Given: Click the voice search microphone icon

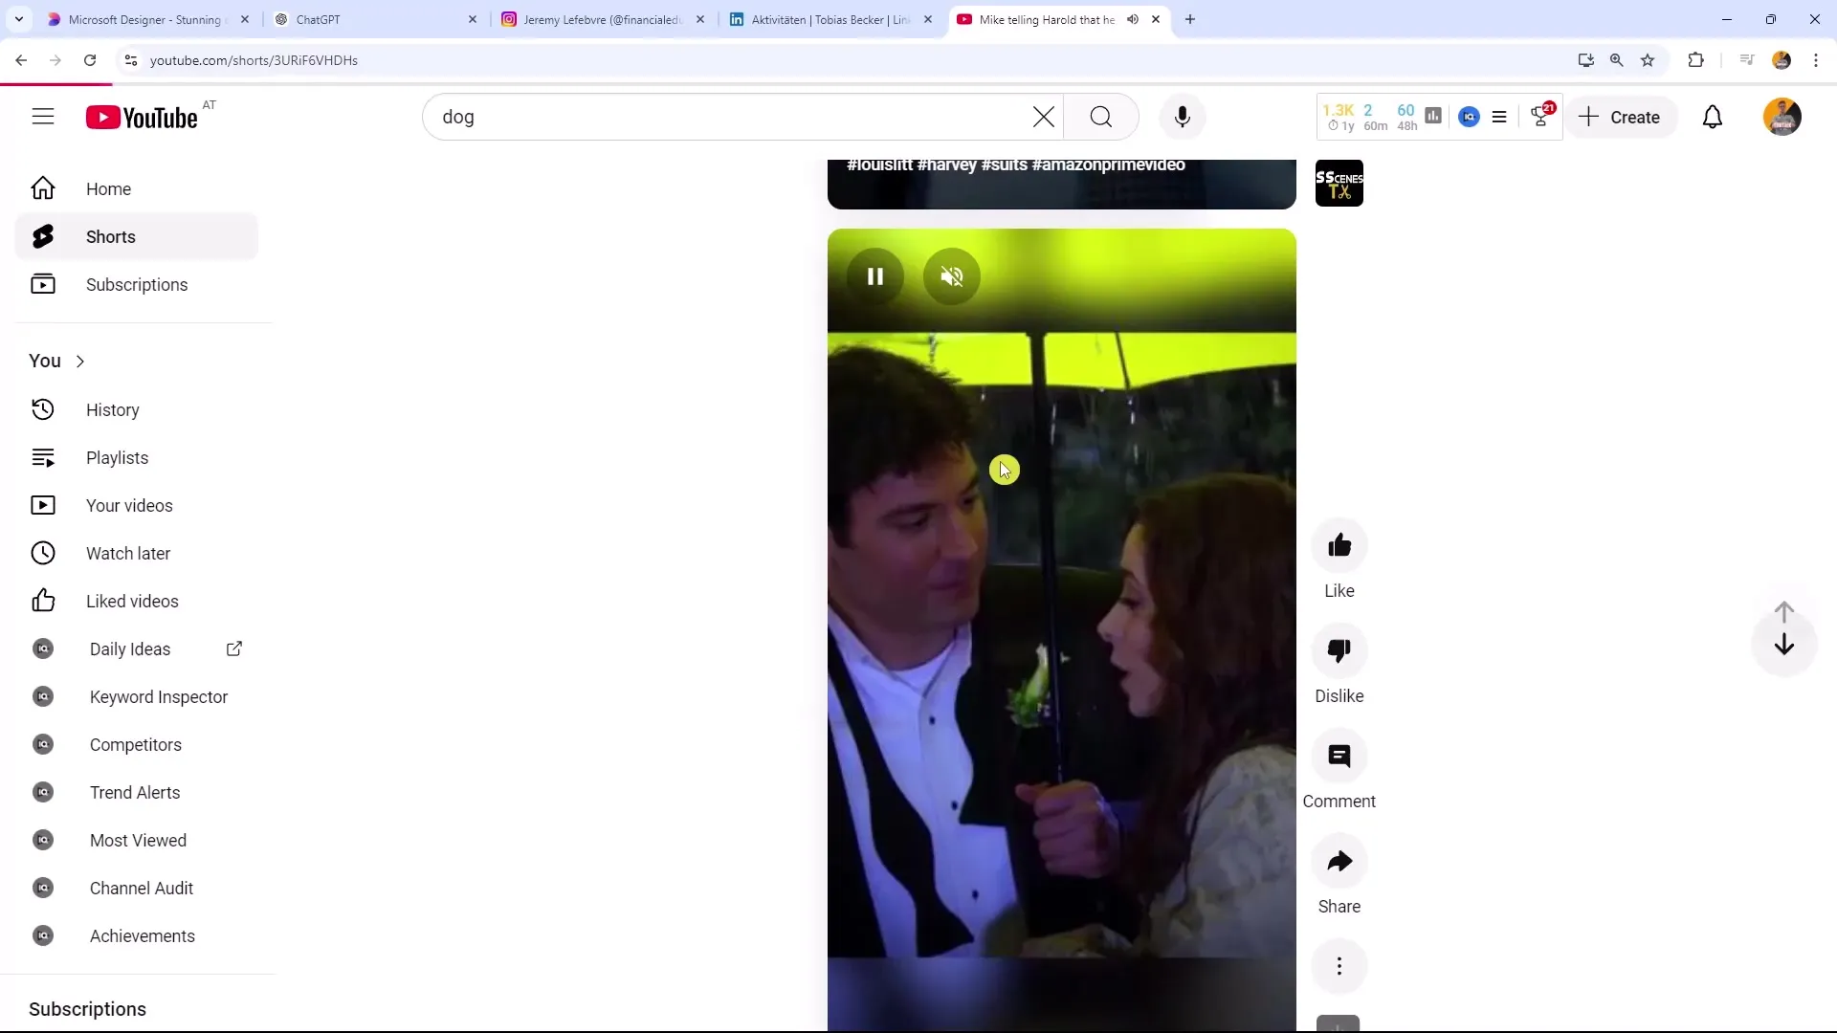Looking at the screenshot, I should (1183, 116).
